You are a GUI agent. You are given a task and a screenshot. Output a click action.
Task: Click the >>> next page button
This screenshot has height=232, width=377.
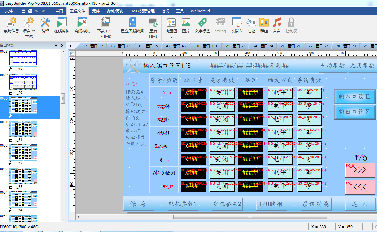pos(360,170)
